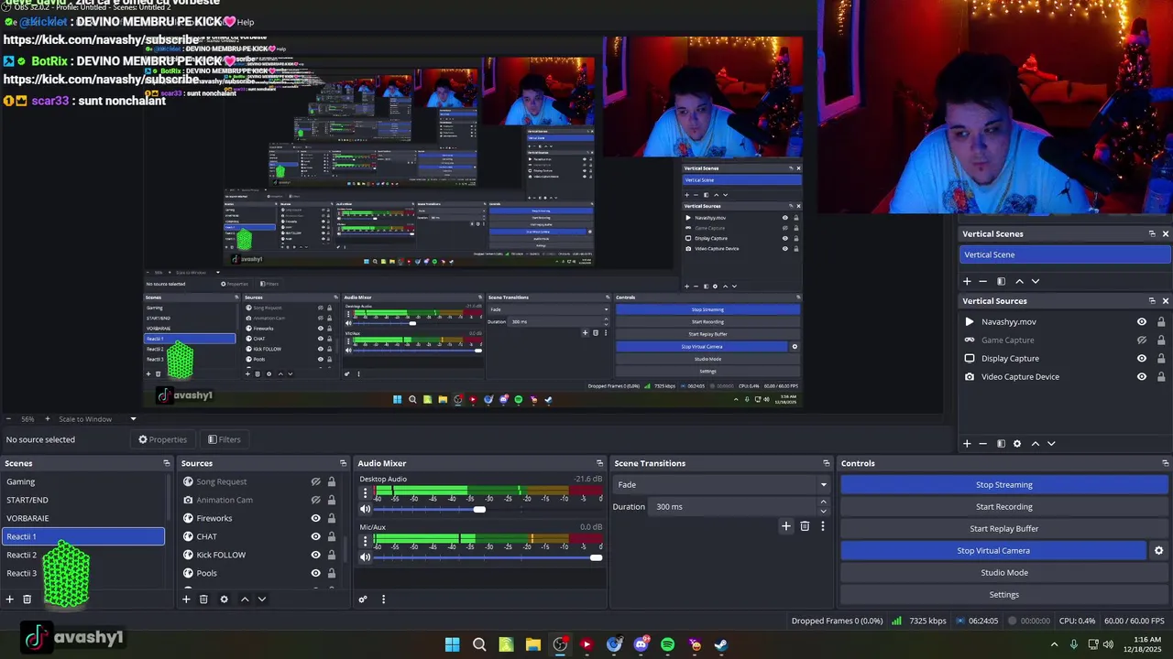Click Start Replay Buffer button
1173x659 pixels.
[1003, 529]
